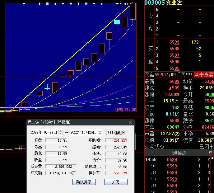Click the end date field 2022年10月26日

[84, 132]
